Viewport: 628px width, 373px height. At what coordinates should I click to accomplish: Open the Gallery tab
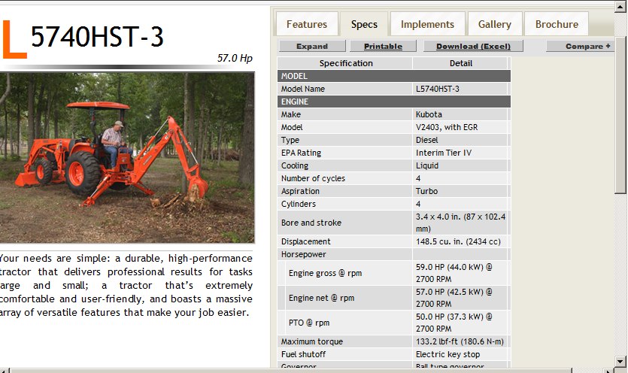(x=495, y=24)
